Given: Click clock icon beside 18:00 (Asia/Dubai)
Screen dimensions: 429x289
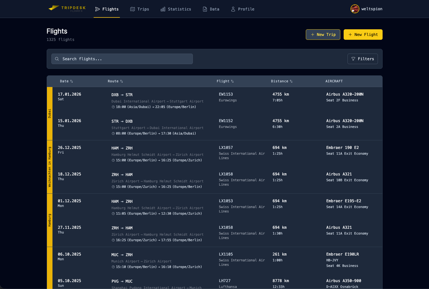Looking at the screenshot, I should point(113,107).
